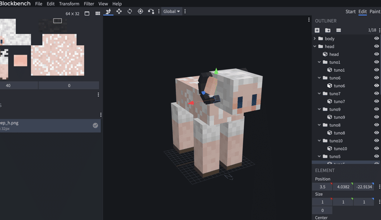Screen dimensions: 381x220
Task: Select the body folder icon
Action: [x=321, y=38]
